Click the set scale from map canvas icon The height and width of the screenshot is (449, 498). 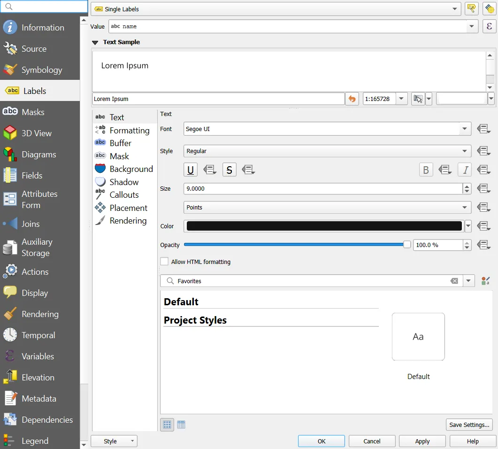point(418,99)
